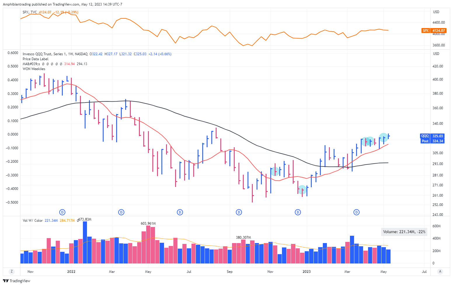This screenshot has width=453, height=286.
Task: Click the 380.307M volume label
Action: click(x=243, y=238)
